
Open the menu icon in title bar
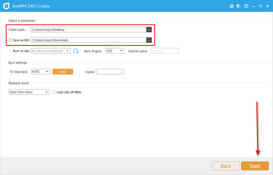(246, 6)
